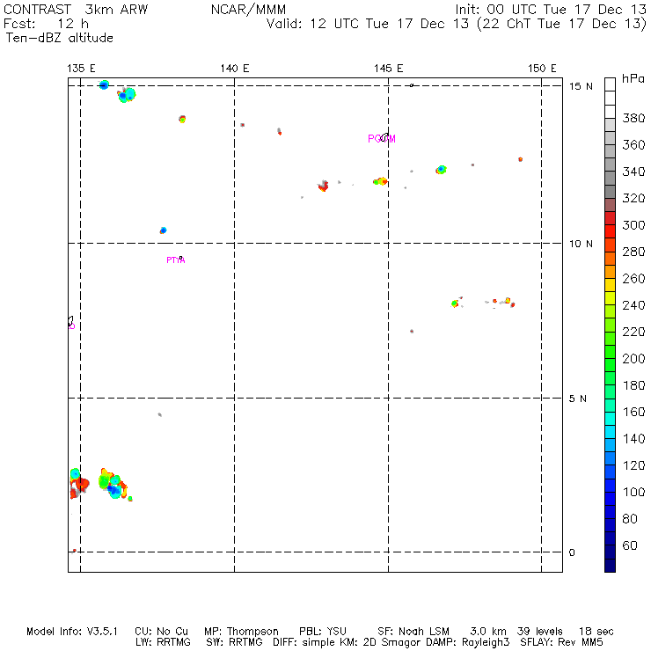
Task: Click the "CU: No Cu" footer entry
Action: pyautogui.click(x=161, y=632)
